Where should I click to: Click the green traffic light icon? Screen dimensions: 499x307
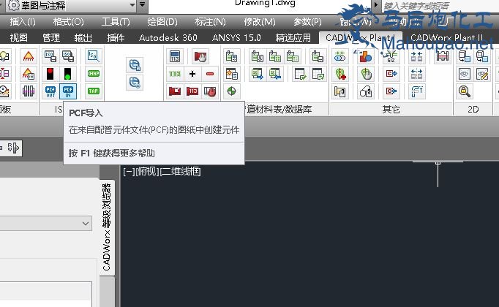(x=69, y=74)
